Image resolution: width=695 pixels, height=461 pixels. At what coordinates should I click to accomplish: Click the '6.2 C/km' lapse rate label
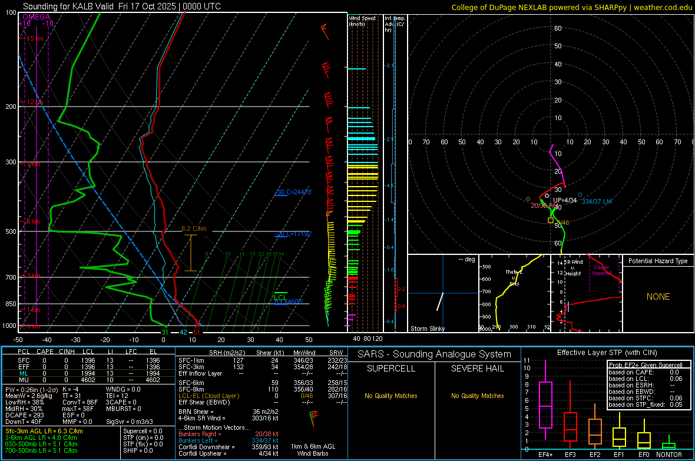(194, 228)
